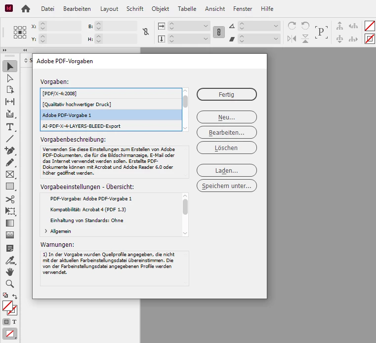This screenshot has height=343, width=376.
Task: Open the Datei menu
Action: pos(47,9)
